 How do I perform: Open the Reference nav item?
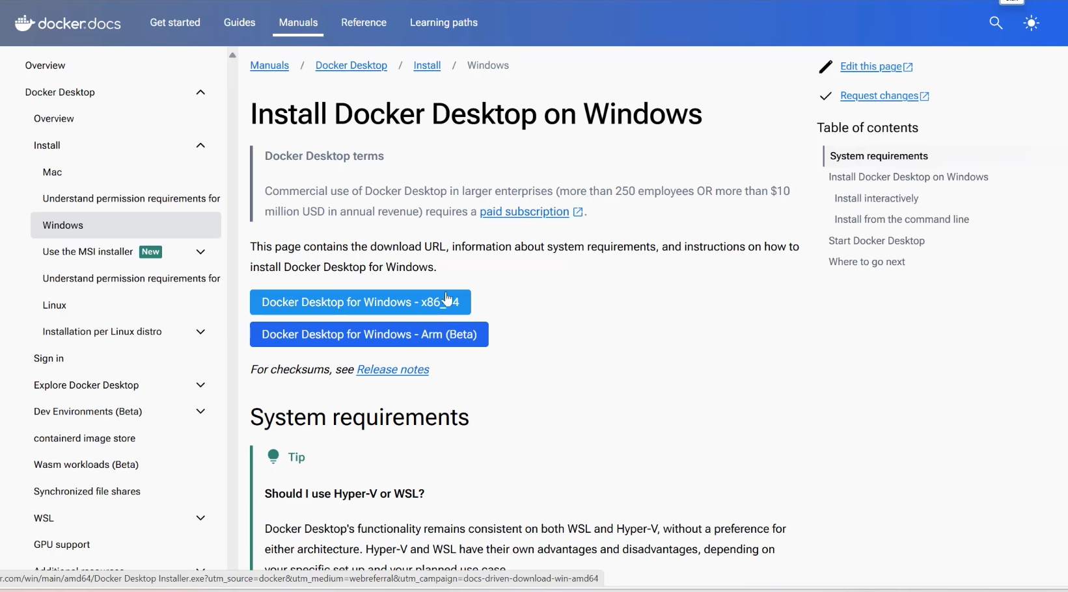[364, 22]
